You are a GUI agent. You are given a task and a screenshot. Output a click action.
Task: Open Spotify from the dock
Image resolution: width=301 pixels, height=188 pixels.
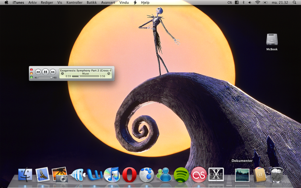pyautogui.click(x=181, y=175)
